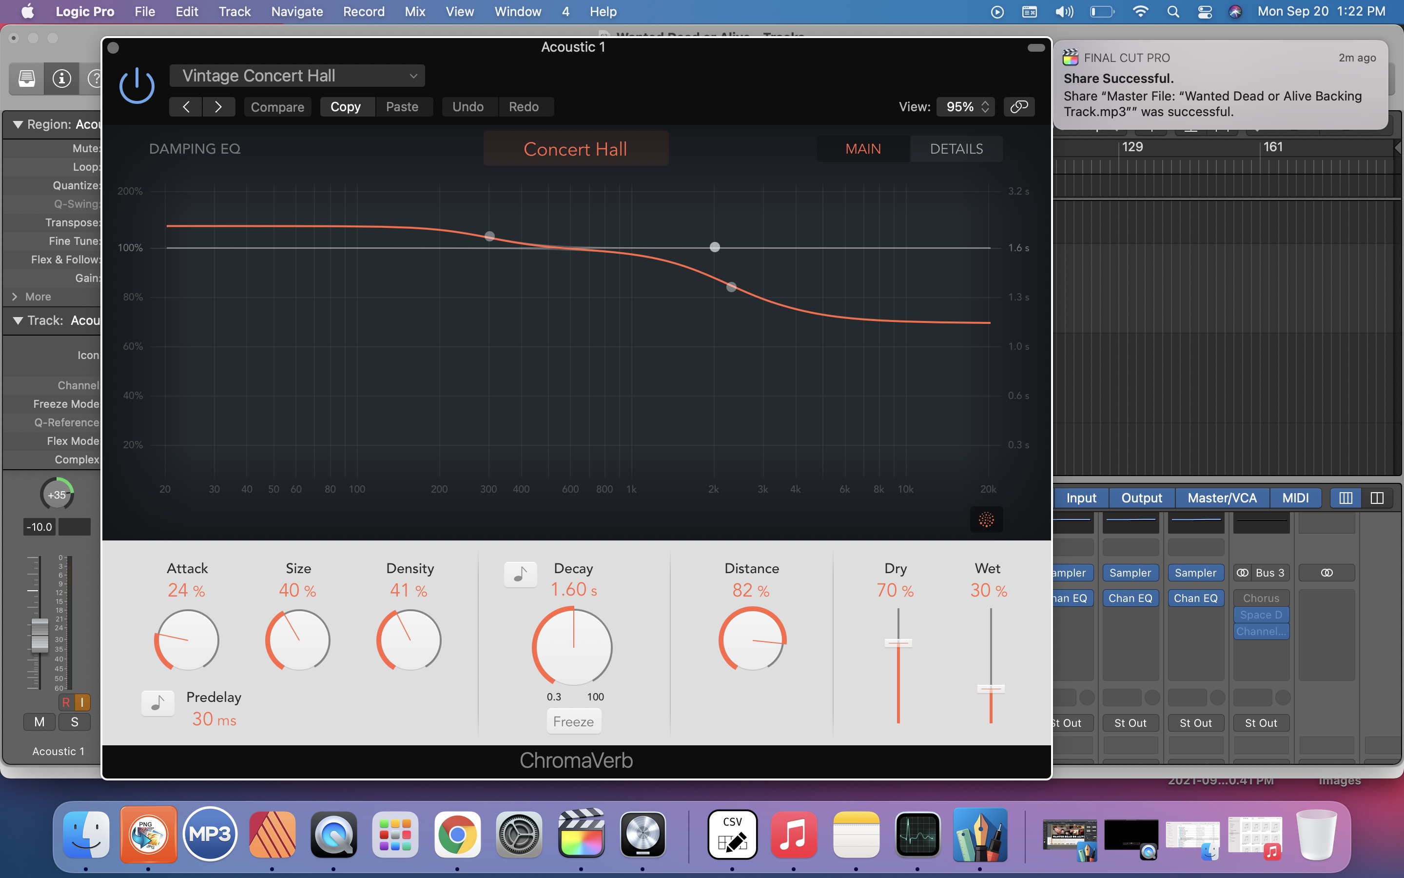Open the Vintage Concert Hall preset dropdown
The width and height of the screenshot is (1404, 878).
click(x=297, y=76)
